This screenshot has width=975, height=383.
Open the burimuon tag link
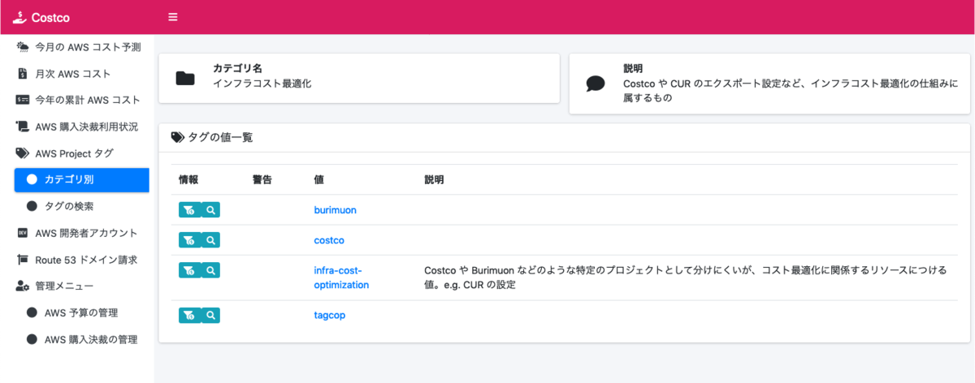[335, 209]
